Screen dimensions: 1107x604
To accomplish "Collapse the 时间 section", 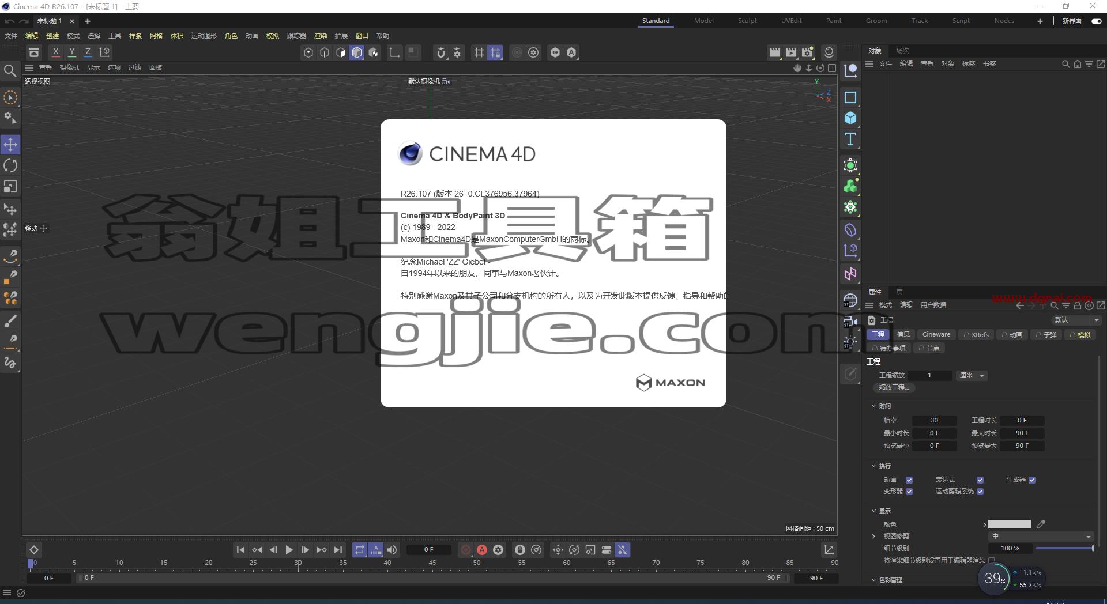I will click(873, 406).
